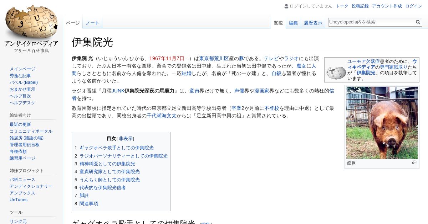
Task: Click the ログイン link
Action: click(414, 6)
